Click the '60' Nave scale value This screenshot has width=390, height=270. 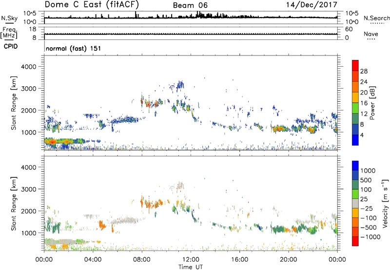(349, 29)
